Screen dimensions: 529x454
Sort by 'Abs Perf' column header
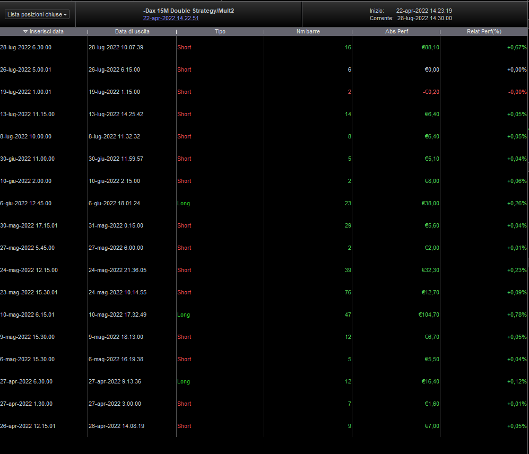point(396,31)
